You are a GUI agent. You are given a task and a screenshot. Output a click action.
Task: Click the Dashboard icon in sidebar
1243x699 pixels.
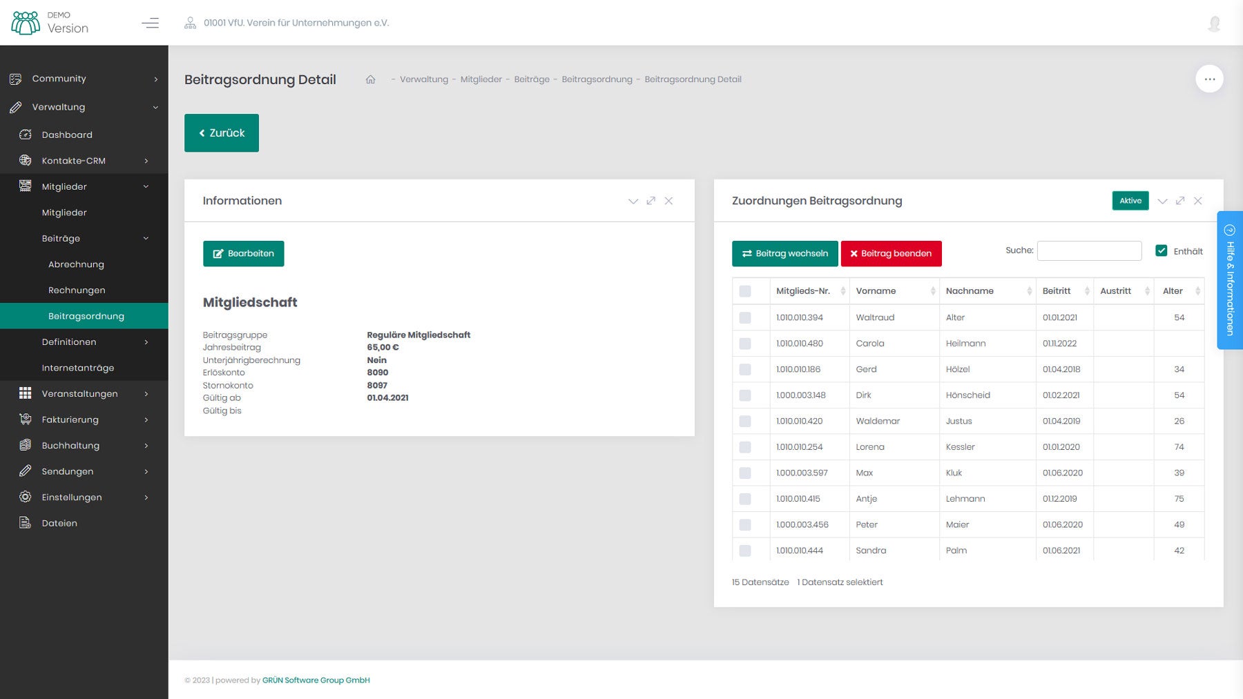(26, 135)
